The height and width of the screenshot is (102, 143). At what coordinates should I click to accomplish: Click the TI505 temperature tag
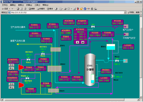(x=108, y=34)
